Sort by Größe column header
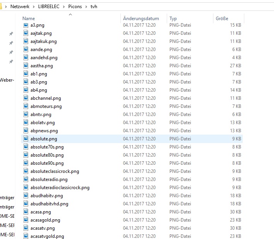This screenshot has height=239, width=274. pyautogui.click(x=222, y=19)
